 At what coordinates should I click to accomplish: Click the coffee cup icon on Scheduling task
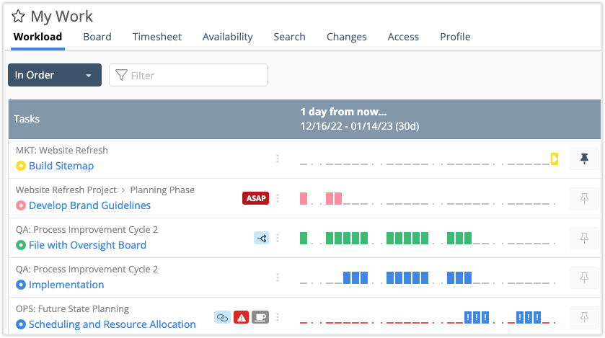tap(260, 317)
